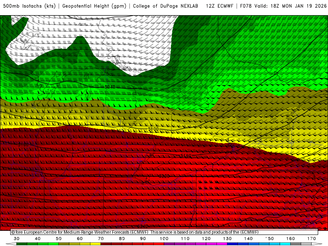
Task: Click the "F078" forecast hour label
Action: coord(246,6)
